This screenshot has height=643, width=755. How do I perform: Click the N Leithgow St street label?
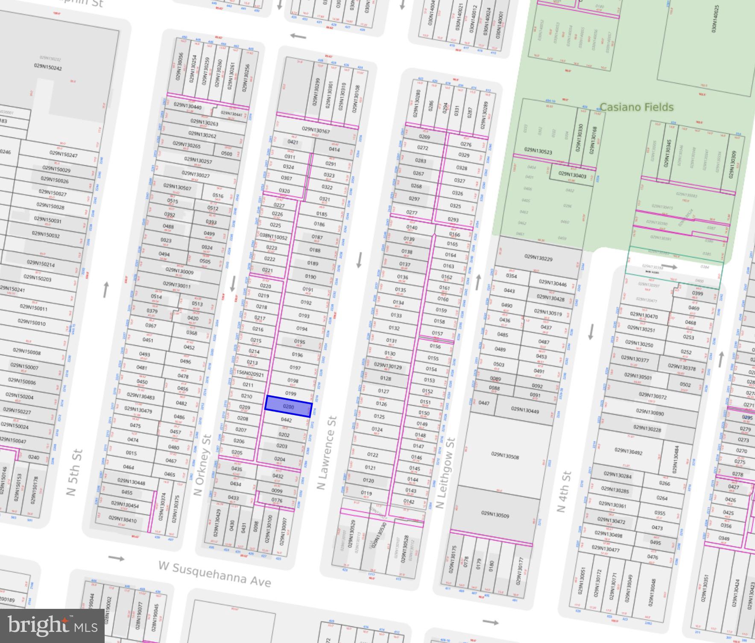pos(447,473)
